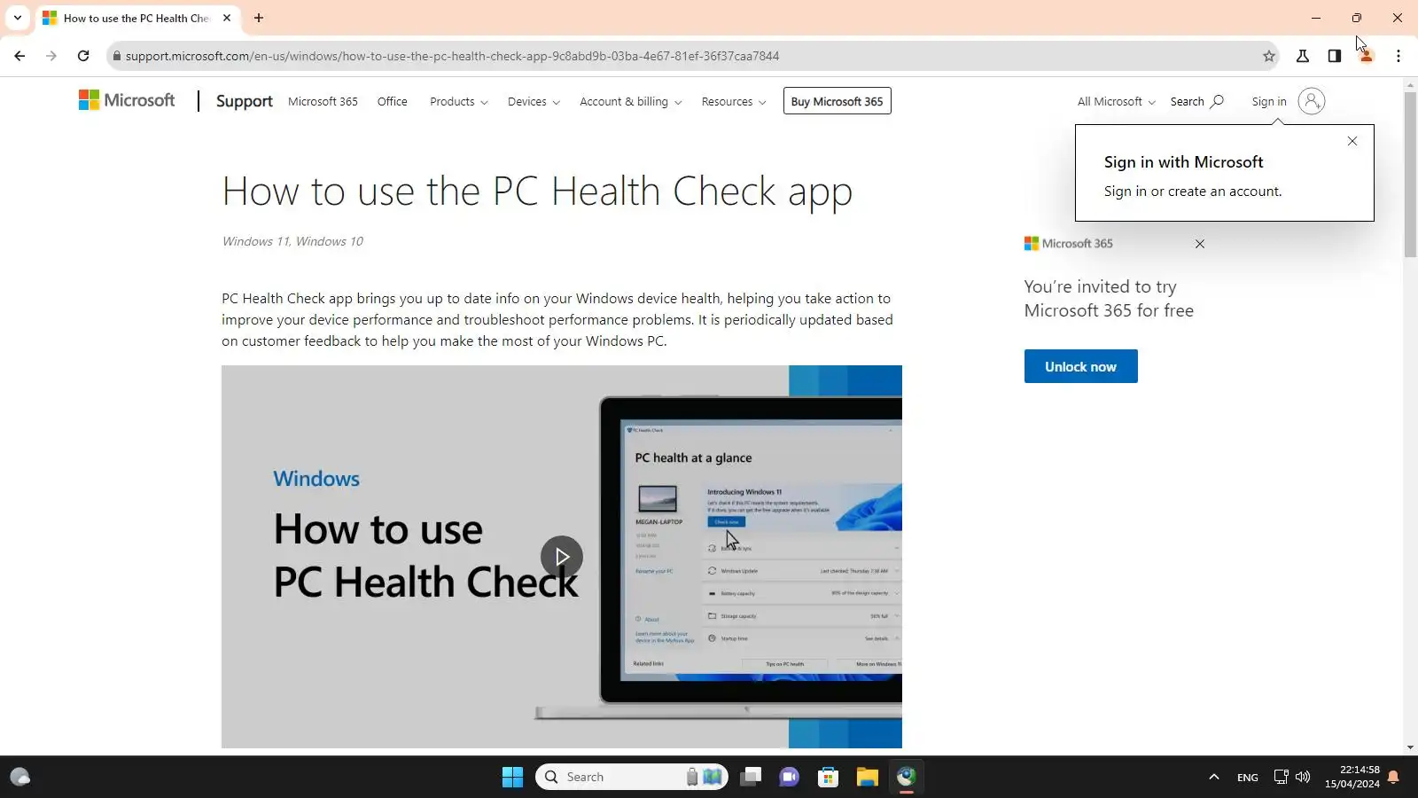Go back to the previous page
The height and width of the screenshot is (798, 1418).
pyautogui.click(x=19, y=56)
